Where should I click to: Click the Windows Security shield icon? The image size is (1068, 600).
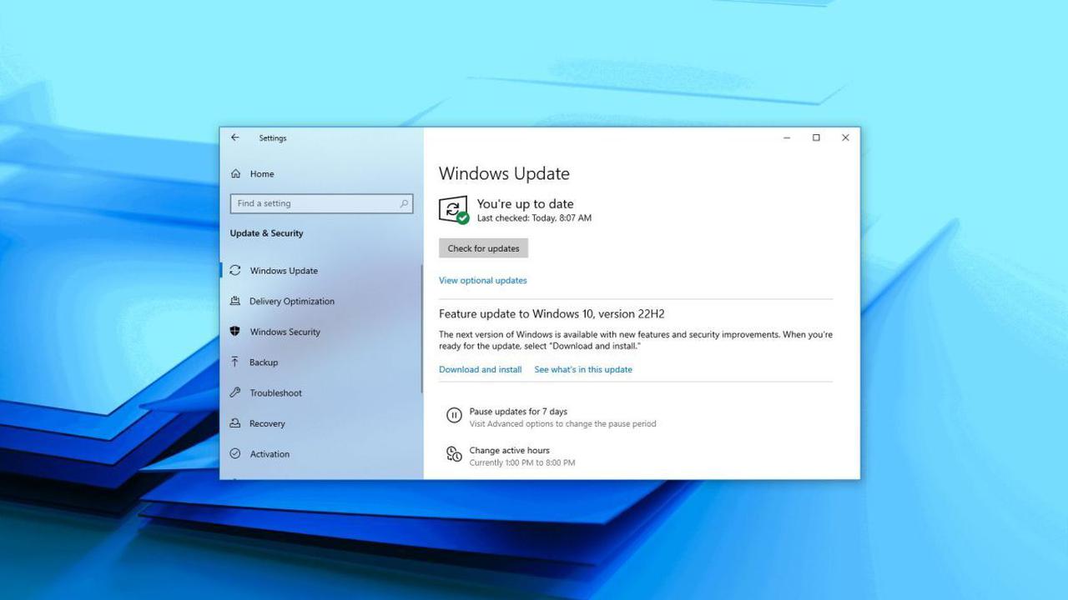[x=235, y=332]
